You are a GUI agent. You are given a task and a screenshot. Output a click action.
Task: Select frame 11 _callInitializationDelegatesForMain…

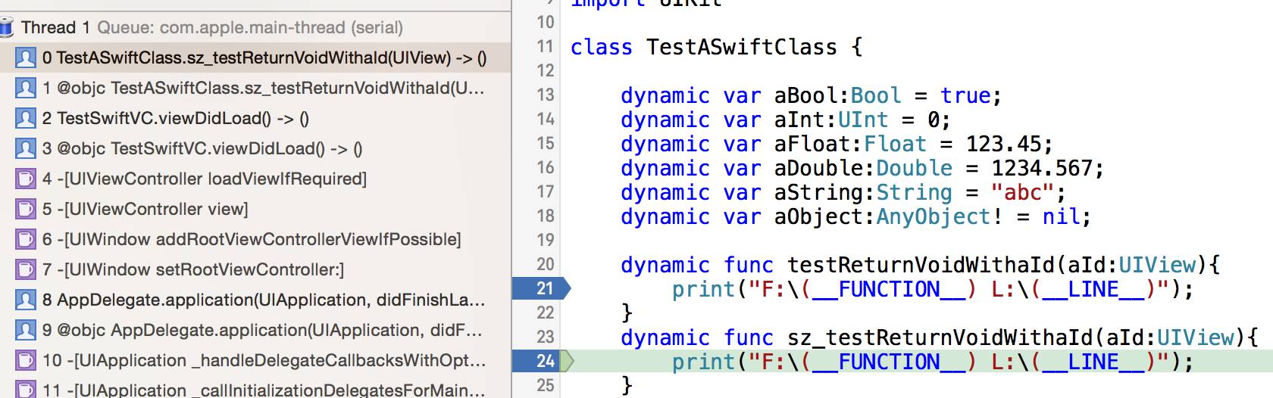255,389
